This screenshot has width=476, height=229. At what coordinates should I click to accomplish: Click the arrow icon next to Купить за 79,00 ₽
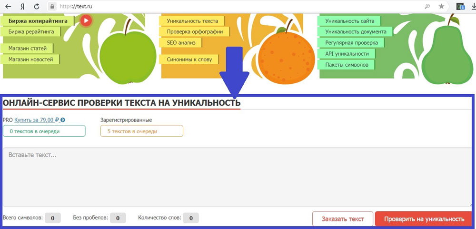[62, 120]
